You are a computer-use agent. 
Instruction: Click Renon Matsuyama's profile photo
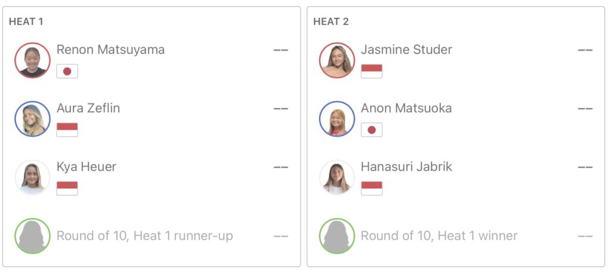click(x=33, y=60)
